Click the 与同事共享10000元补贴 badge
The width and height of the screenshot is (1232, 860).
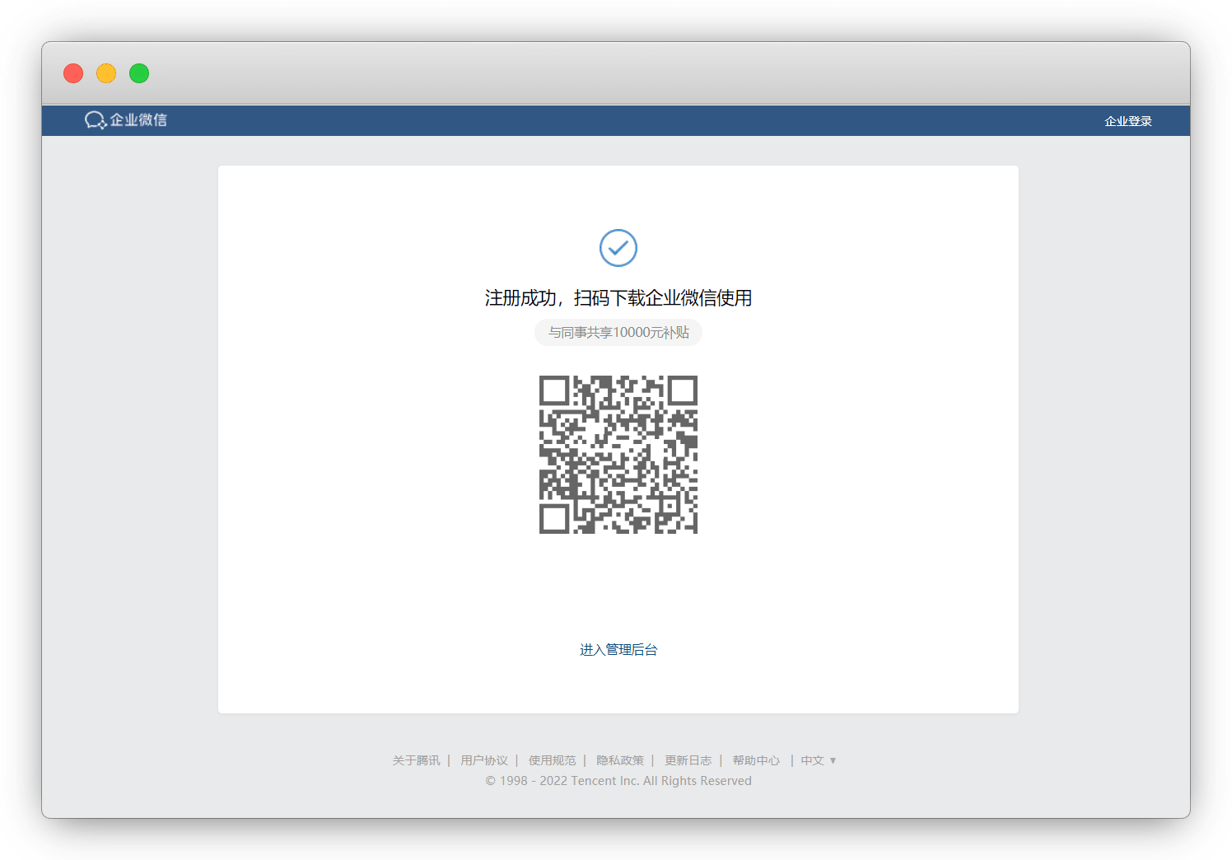point(618,333)
